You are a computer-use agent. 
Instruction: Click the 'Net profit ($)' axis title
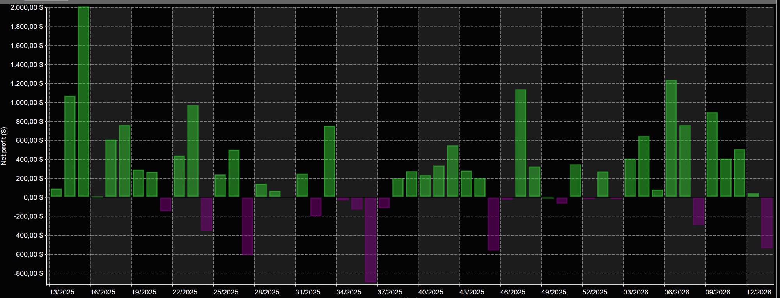tap(4, 146)
